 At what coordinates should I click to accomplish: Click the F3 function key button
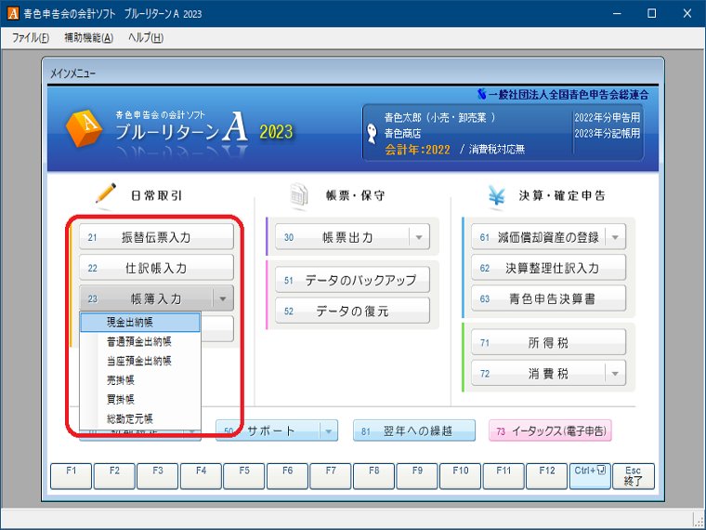[158, 476]
